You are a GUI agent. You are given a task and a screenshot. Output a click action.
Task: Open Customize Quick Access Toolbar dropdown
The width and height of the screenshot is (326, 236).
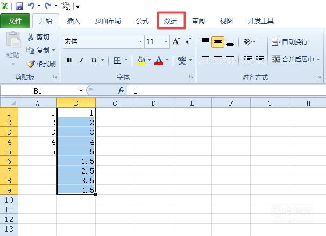(77, 6)
